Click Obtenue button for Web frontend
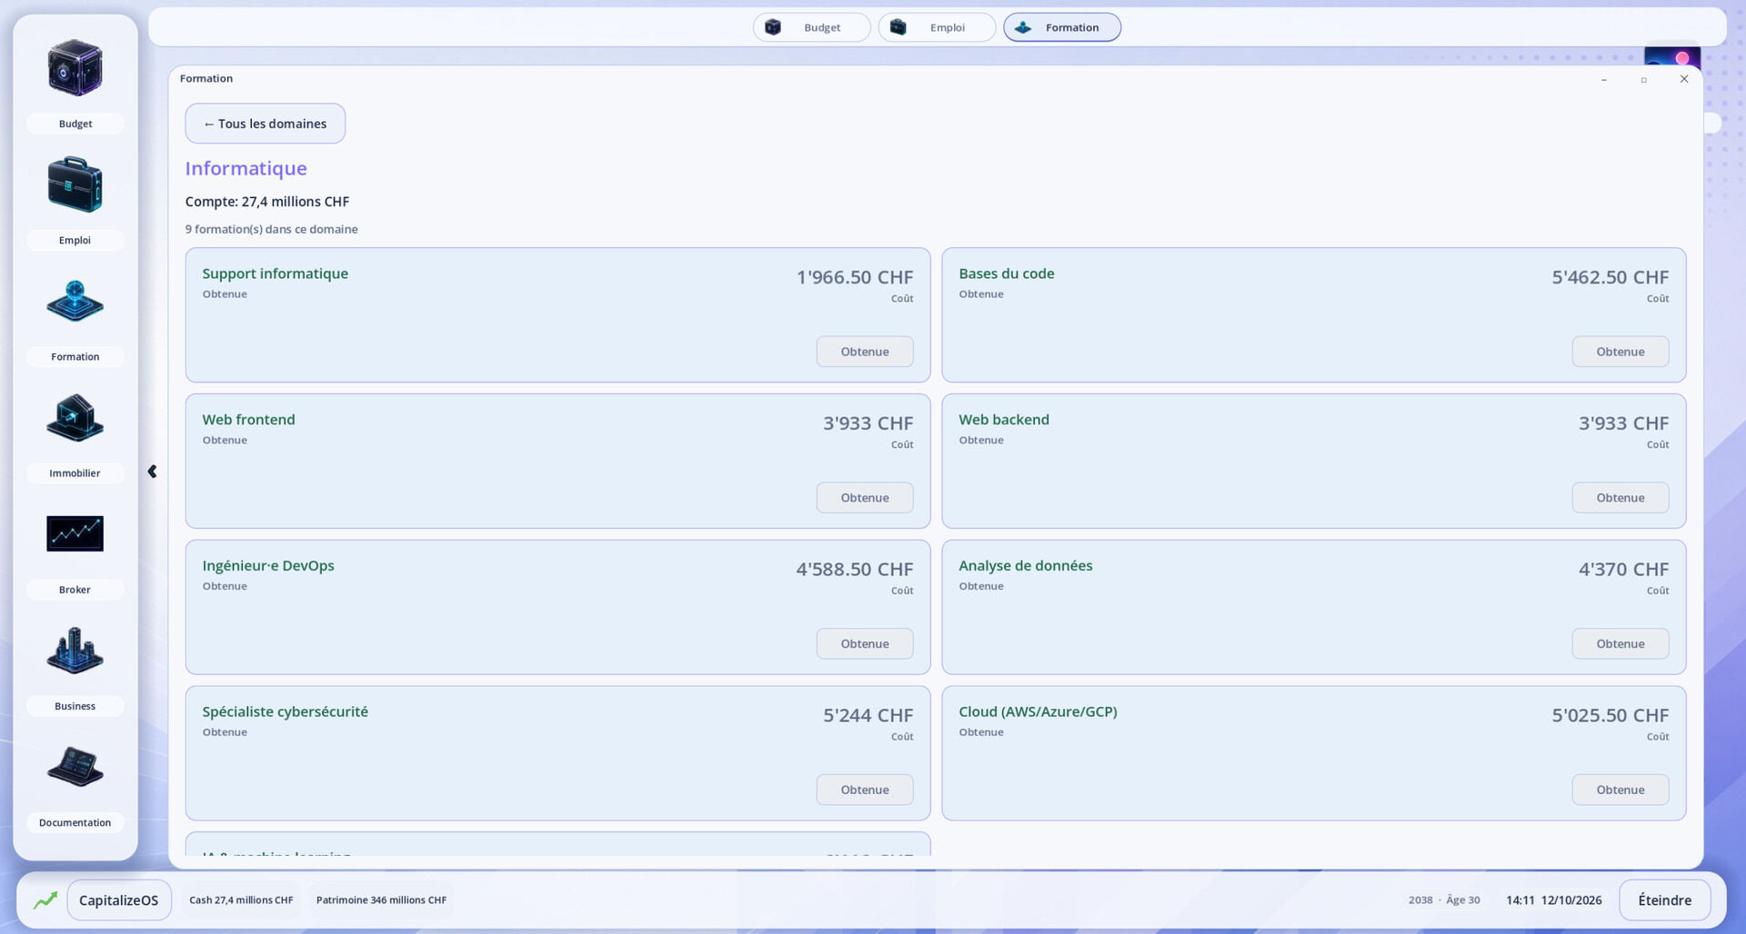This screenshot has width=1746, height=934. (865, 498)
